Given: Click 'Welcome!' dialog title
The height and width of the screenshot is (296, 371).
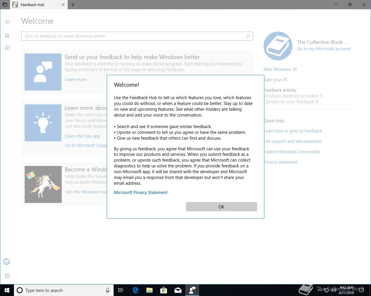Looking at the screenshot, I should coord(126,85).
